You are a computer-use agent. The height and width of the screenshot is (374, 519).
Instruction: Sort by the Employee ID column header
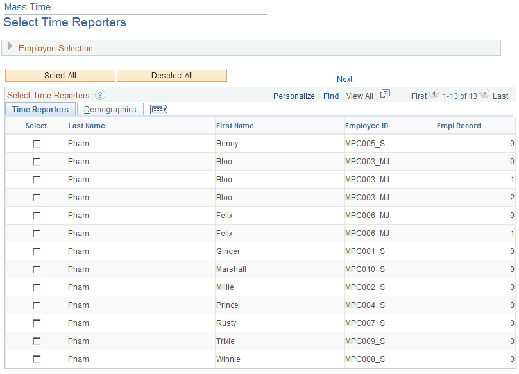tap(366, 126)
